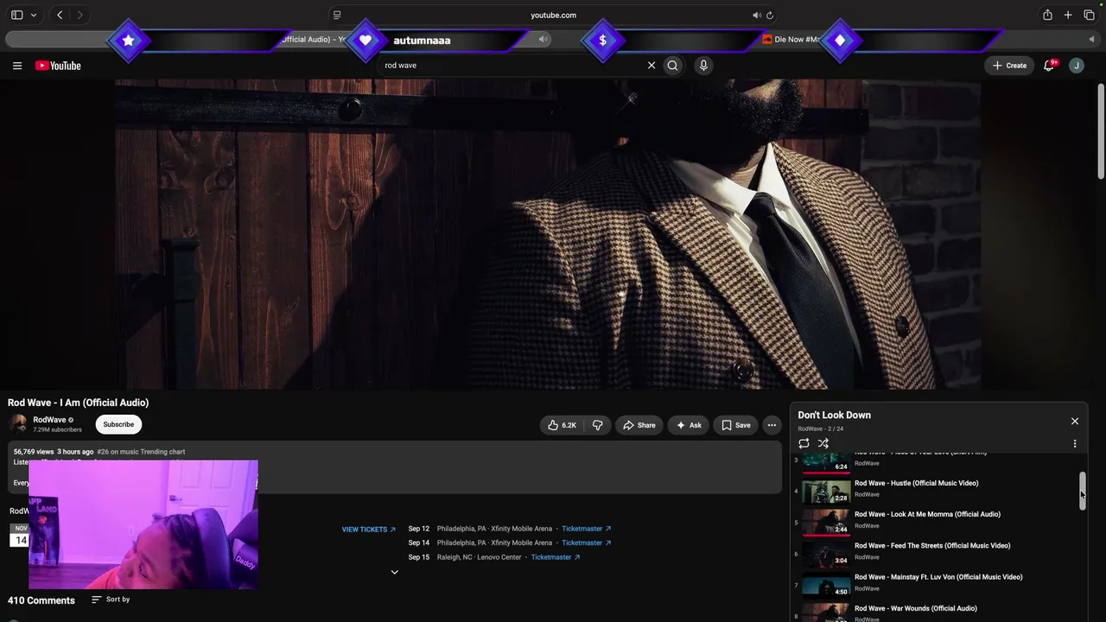
Task: Run search with the magnifier button
Action: (x=673, y=66)
